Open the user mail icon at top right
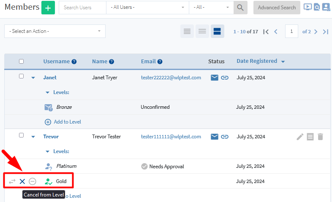Image resolution: width=332 pixels, height=202 pixels. 326,7
